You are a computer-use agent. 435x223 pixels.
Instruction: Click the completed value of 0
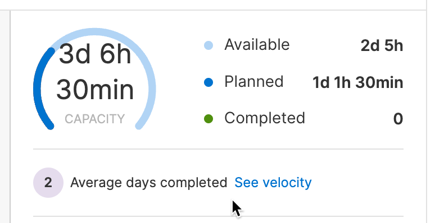[398, 119]
